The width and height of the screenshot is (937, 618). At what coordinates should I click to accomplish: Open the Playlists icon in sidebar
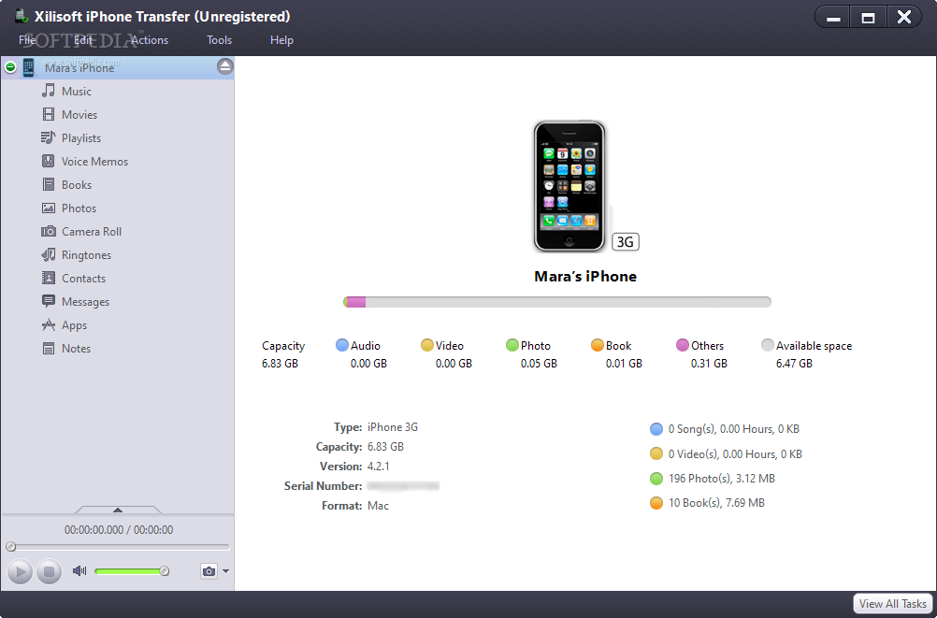[49, 137]
